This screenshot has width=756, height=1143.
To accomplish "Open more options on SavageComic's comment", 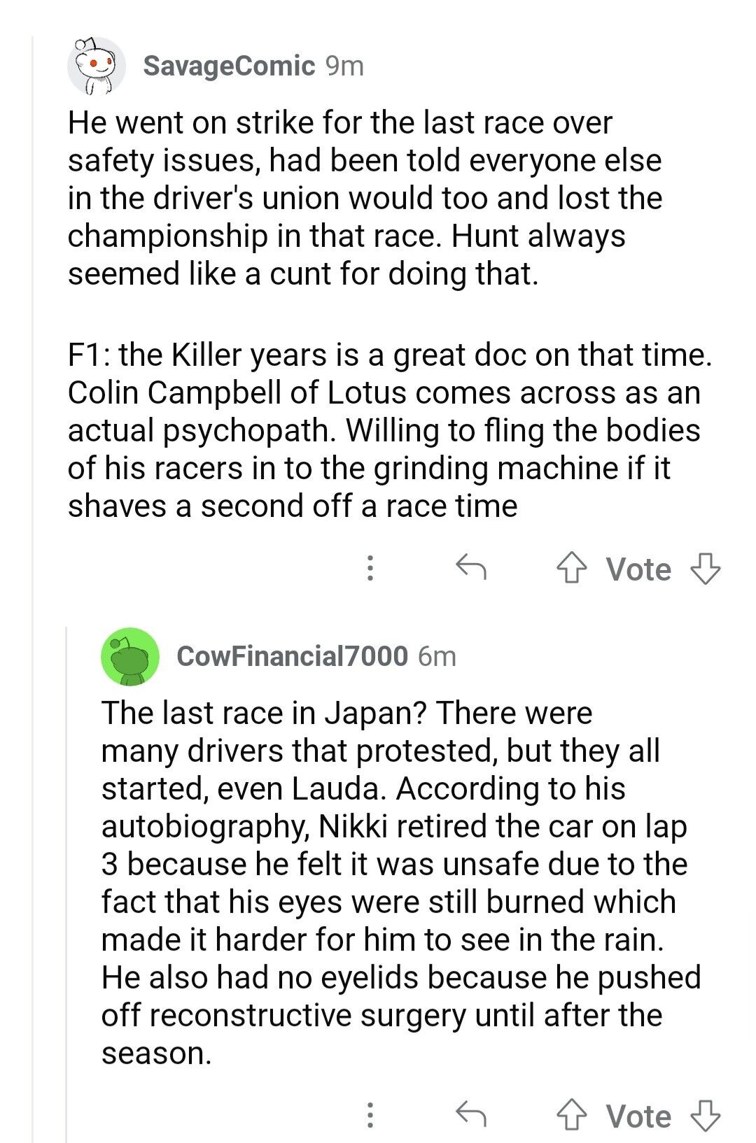I will pos(370,568).
